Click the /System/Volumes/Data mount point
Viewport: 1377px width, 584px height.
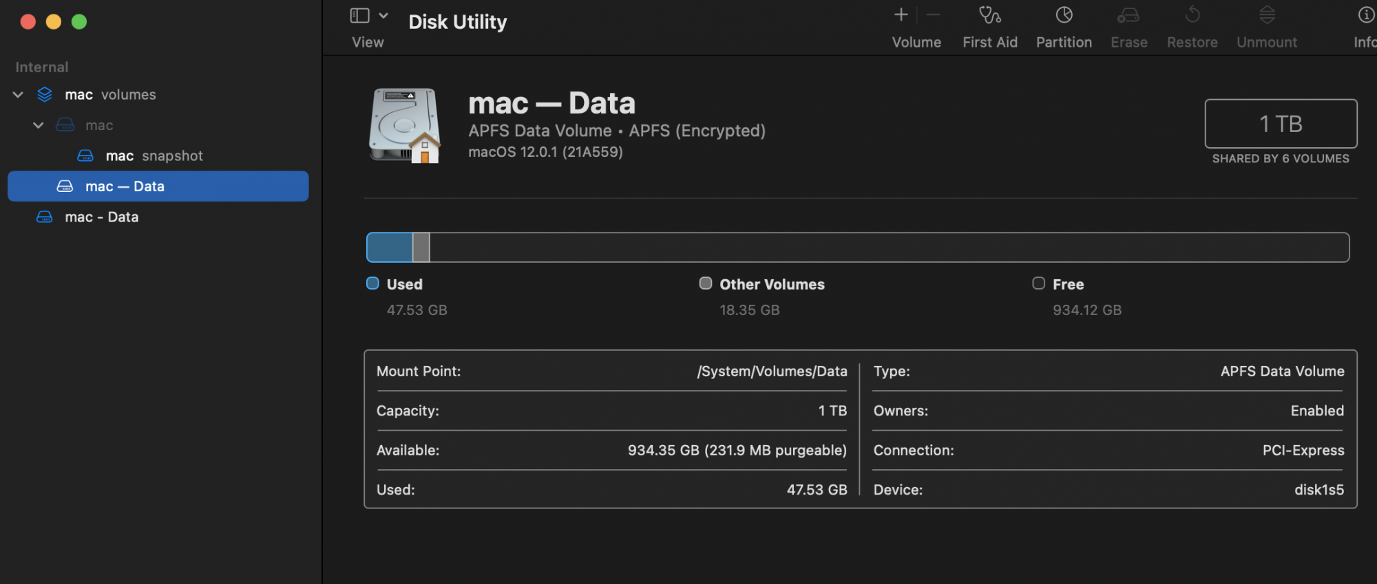click(x=772, y=371)
